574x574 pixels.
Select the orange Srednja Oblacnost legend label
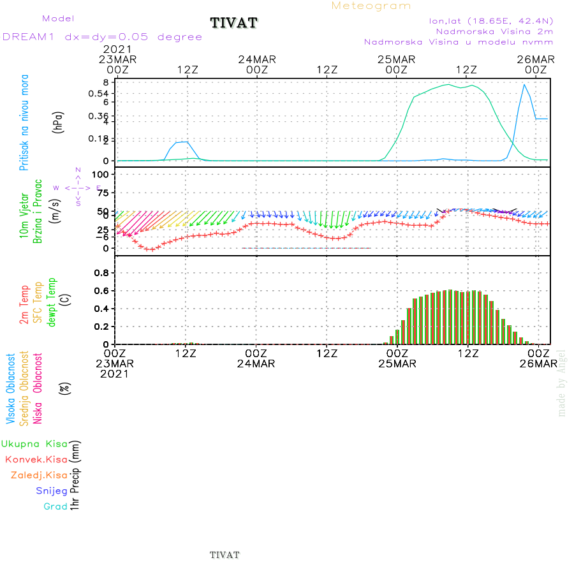coord(24,388)
